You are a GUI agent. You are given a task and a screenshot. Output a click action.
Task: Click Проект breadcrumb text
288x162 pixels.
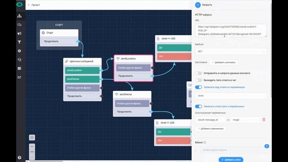pos(36,5)
